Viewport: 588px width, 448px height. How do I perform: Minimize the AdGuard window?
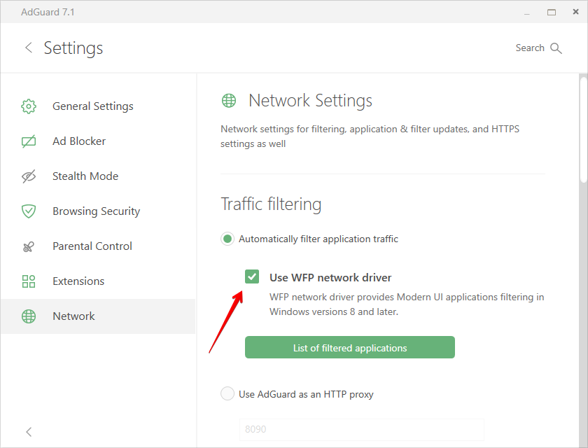click(x=527, y=13)
